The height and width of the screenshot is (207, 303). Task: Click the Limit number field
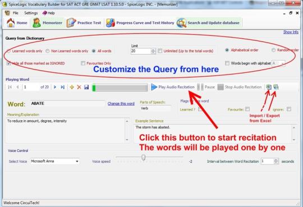pos(141,51)
